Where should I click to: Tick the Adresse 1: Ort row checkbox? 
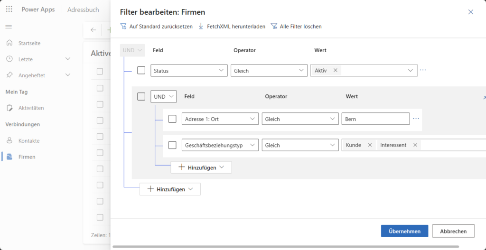tap(172, 119)
